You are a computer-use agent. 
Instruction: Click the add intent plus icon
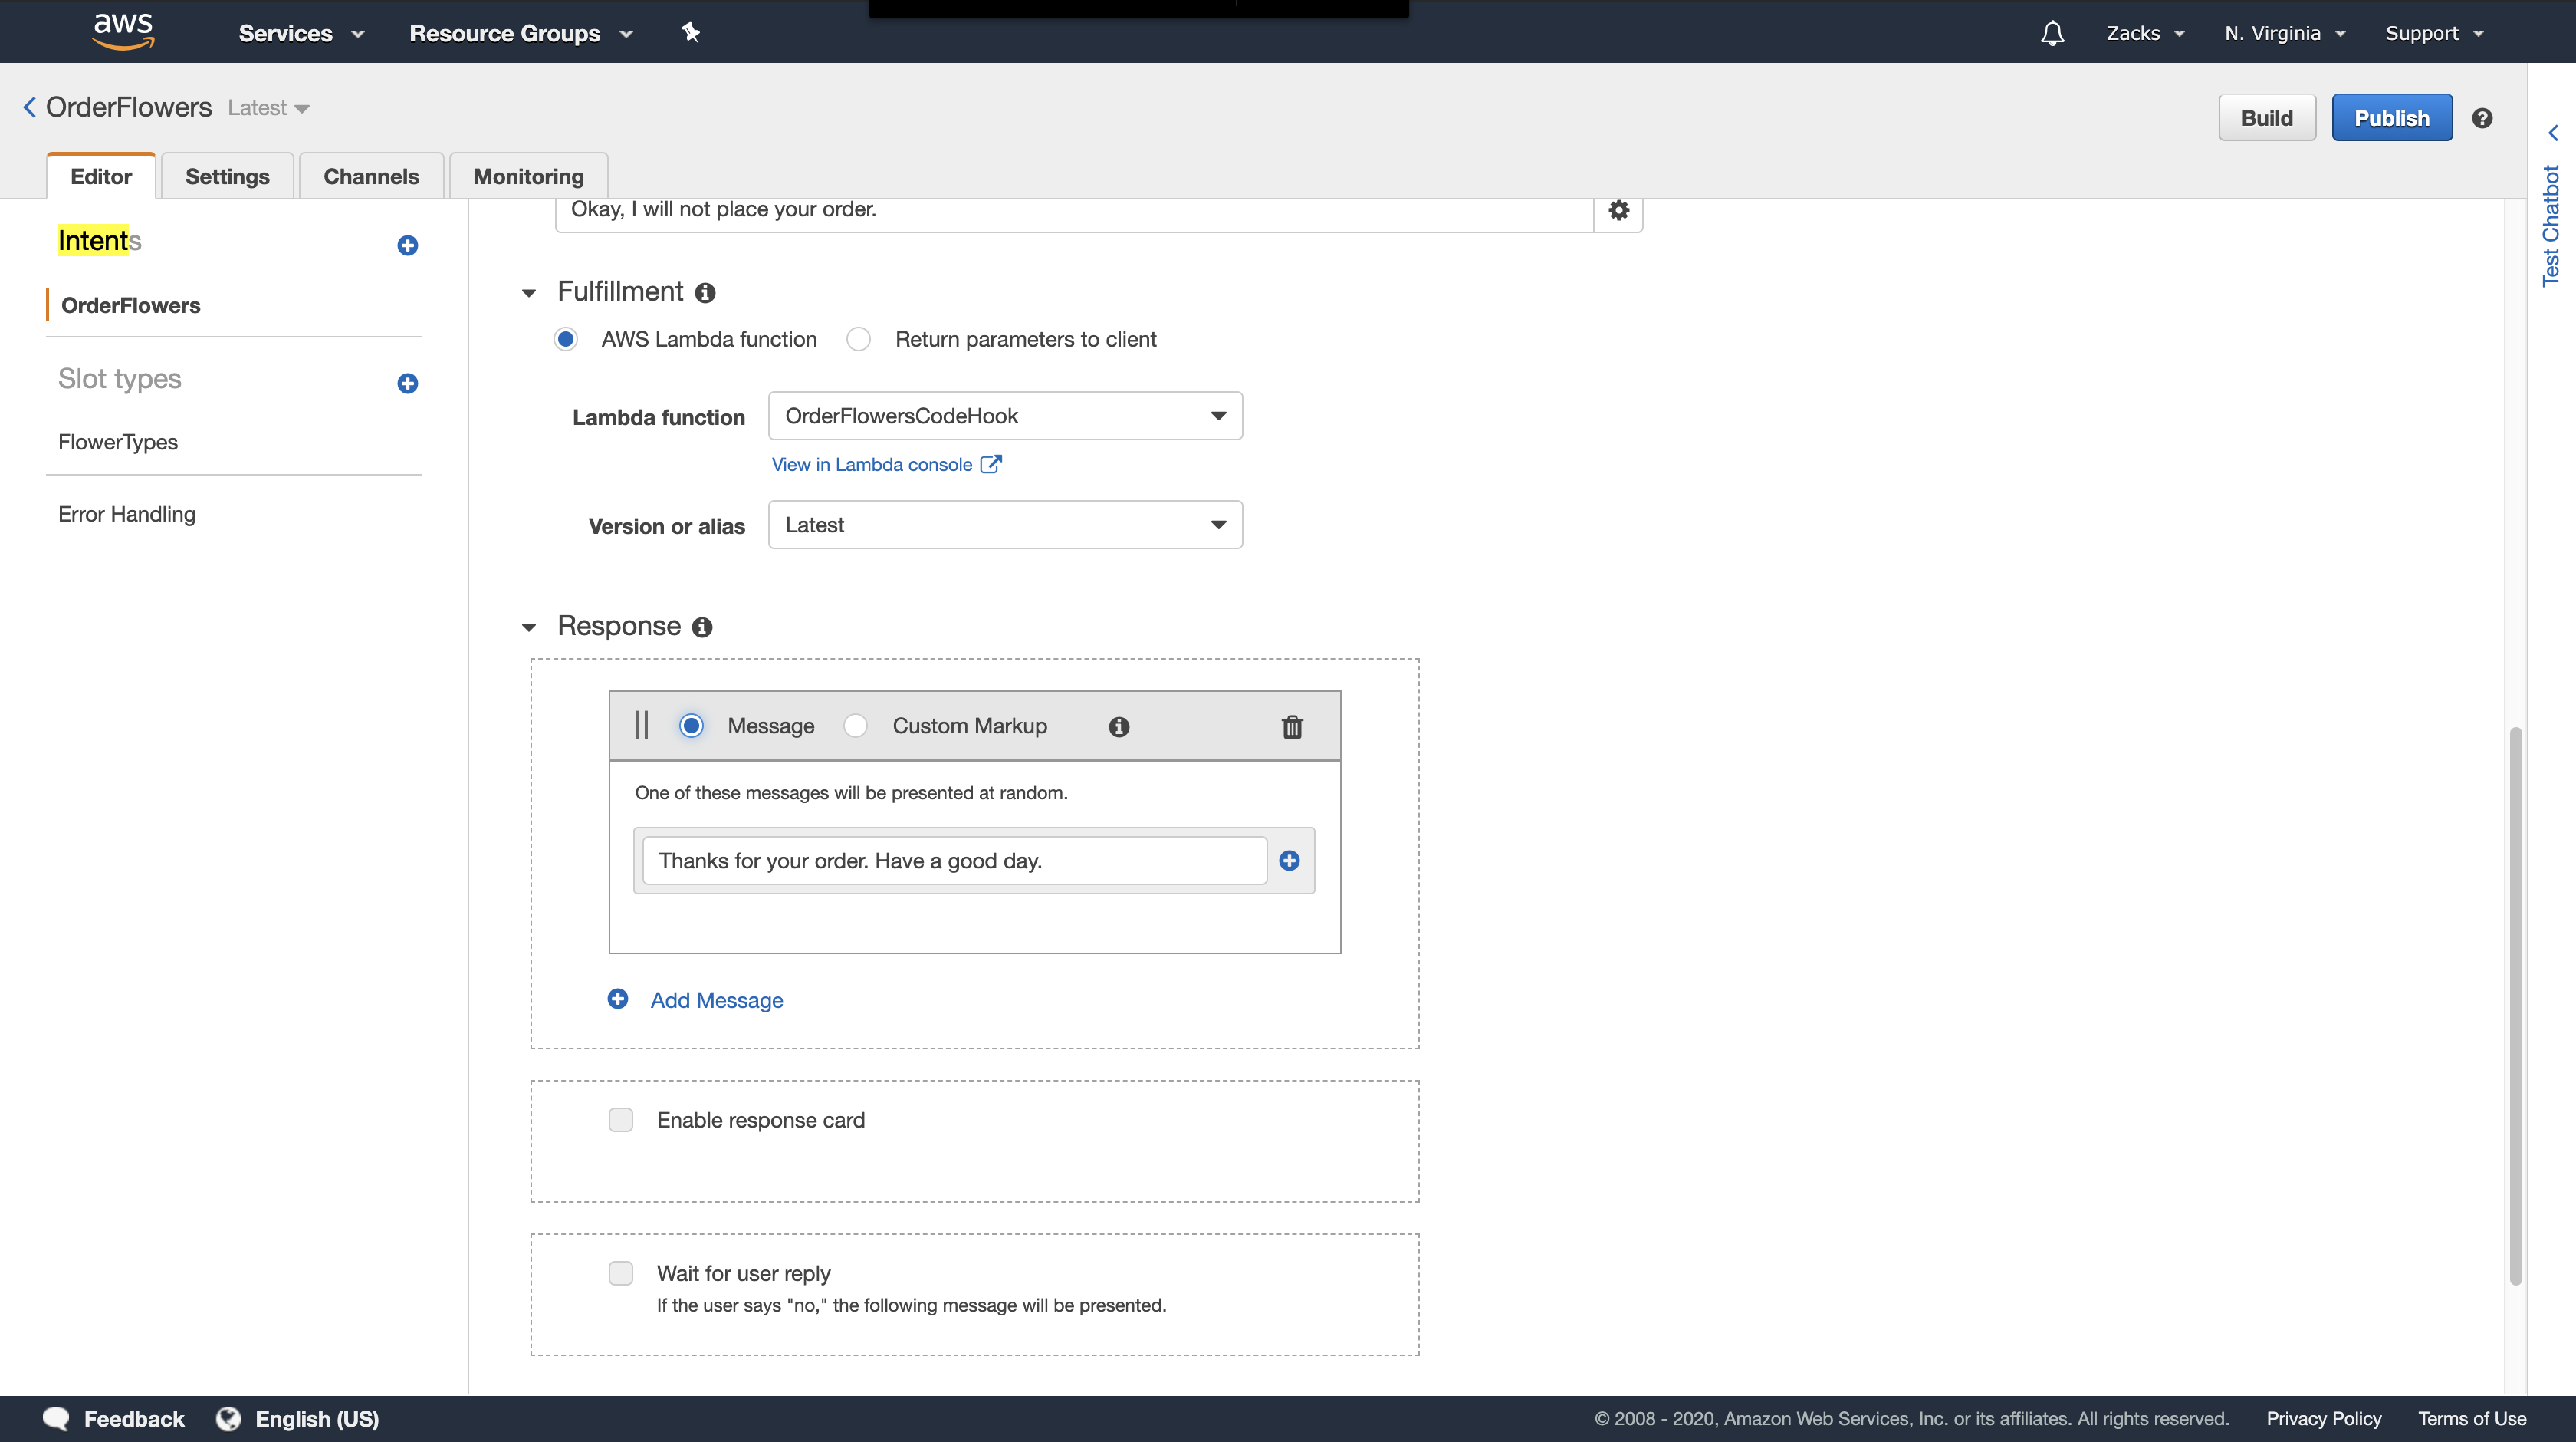(407, 245)
